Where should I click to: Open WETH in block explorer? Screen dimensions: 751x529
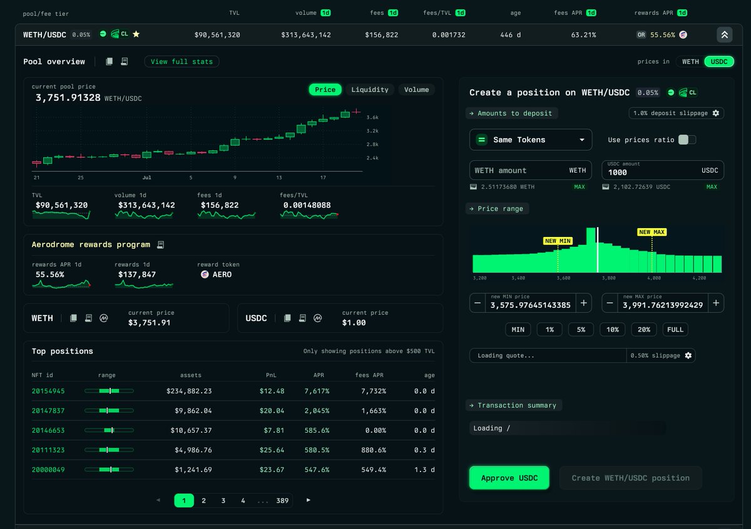point(89,318)
